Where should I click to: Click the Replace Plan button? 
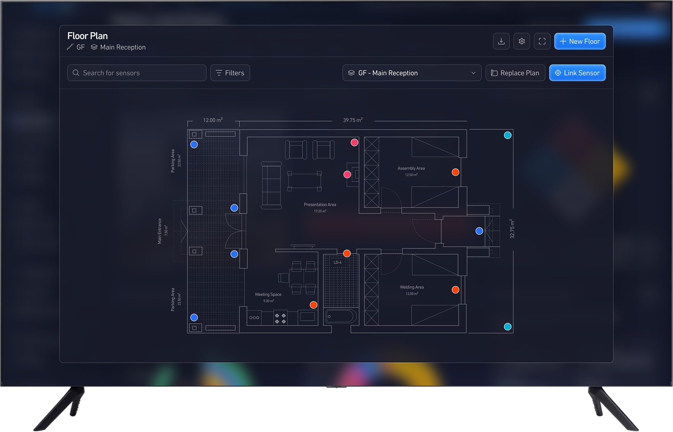coord(515,73)
